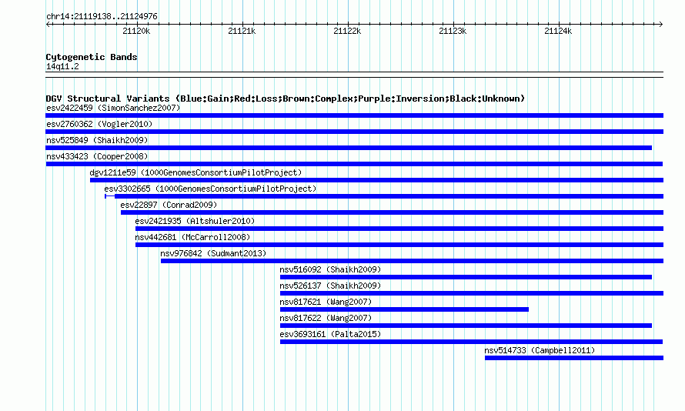Open the nsv525849 (Shaikh2009) label
Image resolution: width=685 pixels, height=411 pixels.
pyautogui.click(x=97, y=140)
